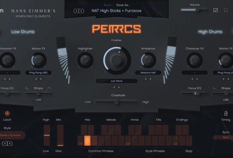The height and width of the screenshot is (158, 233).
Task: Click the previous preset arrow beside the preset name
Action: [x=76, y=11]
